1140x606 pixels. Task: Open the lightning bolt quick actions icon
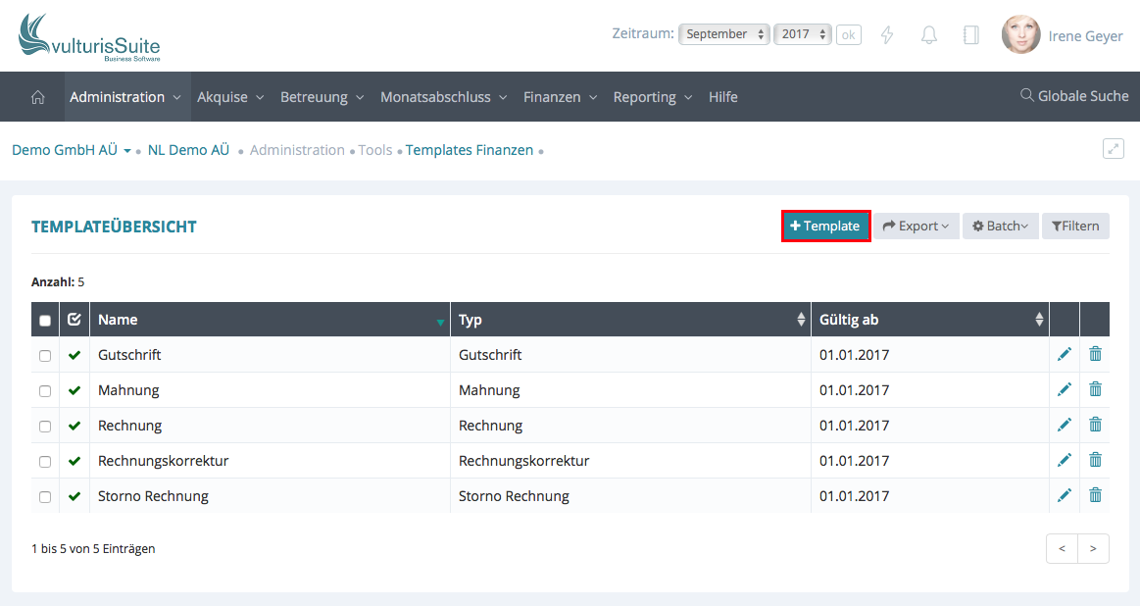point(887,35)
